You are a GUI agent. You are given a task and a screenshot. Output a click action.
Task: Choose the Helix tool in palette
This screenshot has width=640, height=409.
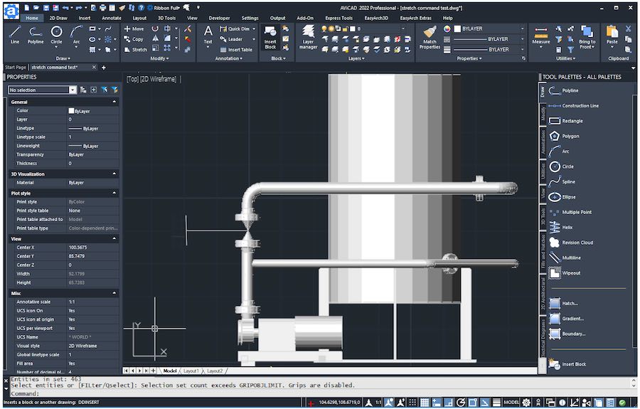coord(567,227)
